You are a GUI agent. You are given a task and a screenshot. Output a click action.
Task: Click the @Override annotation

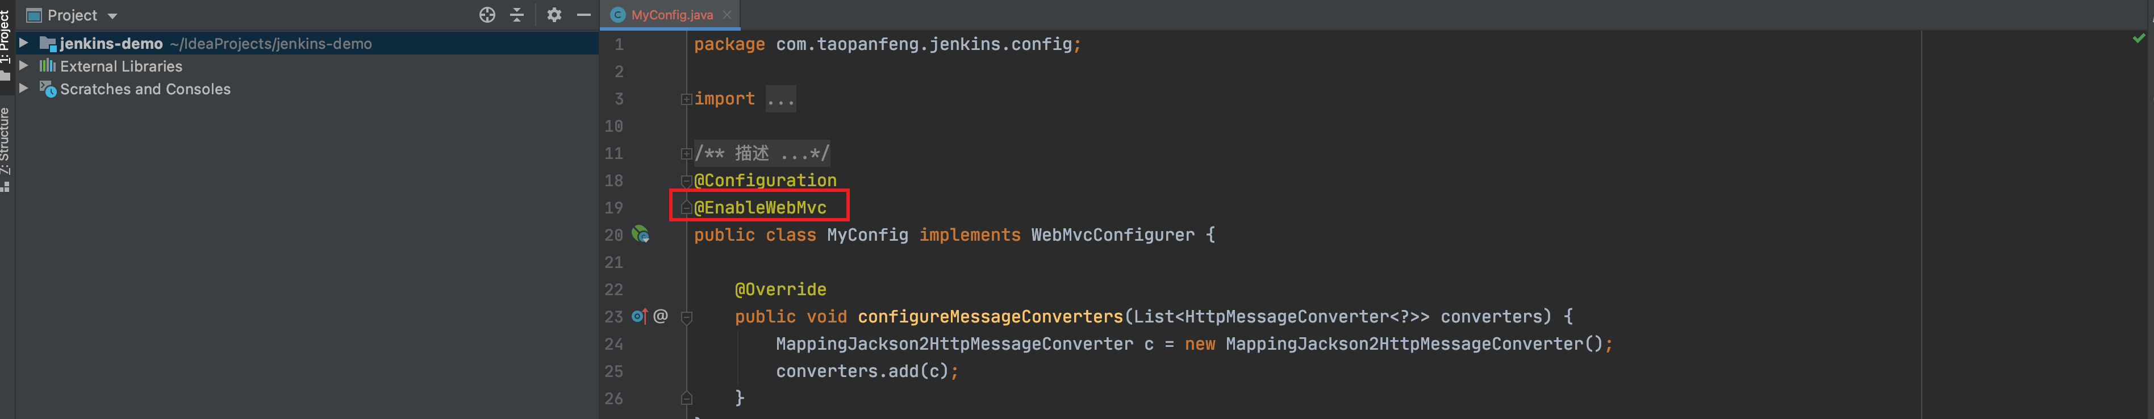pyautogui.click(x=780, y=290)
